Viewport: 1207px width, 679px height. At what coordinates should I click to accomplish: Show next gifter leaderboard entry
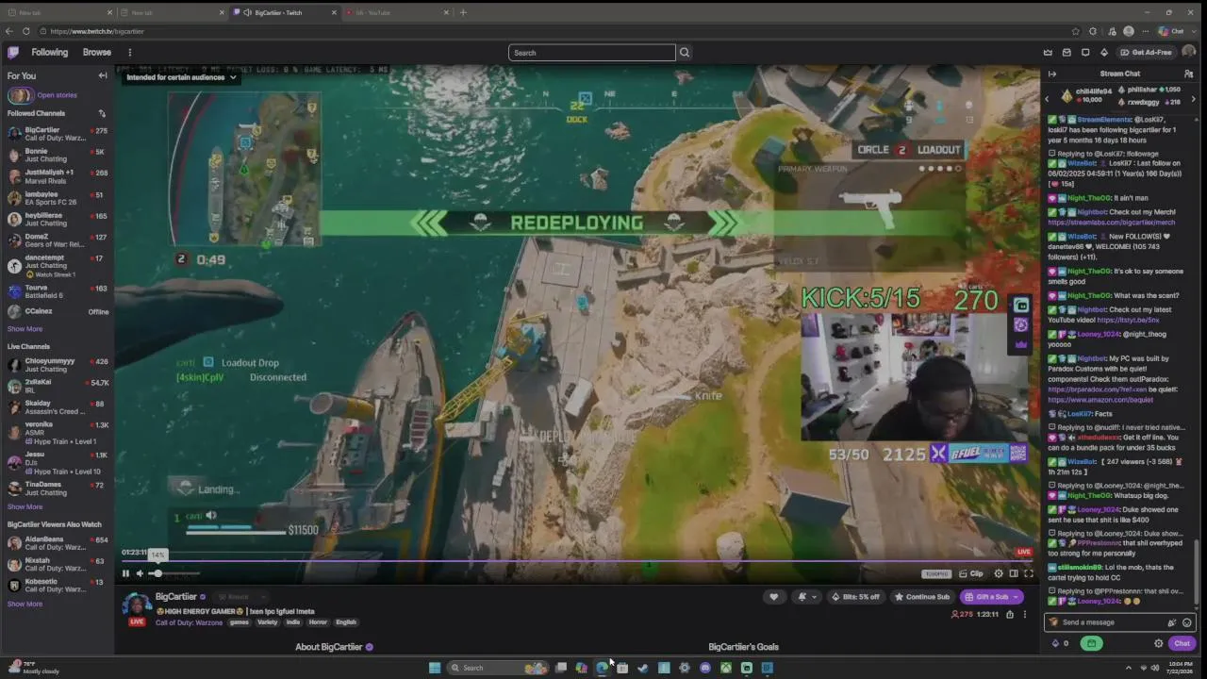(x=1193, y=98)
